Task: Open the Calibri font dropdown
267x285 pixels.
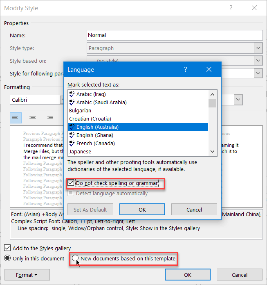Action: click(x=62, y=100)
